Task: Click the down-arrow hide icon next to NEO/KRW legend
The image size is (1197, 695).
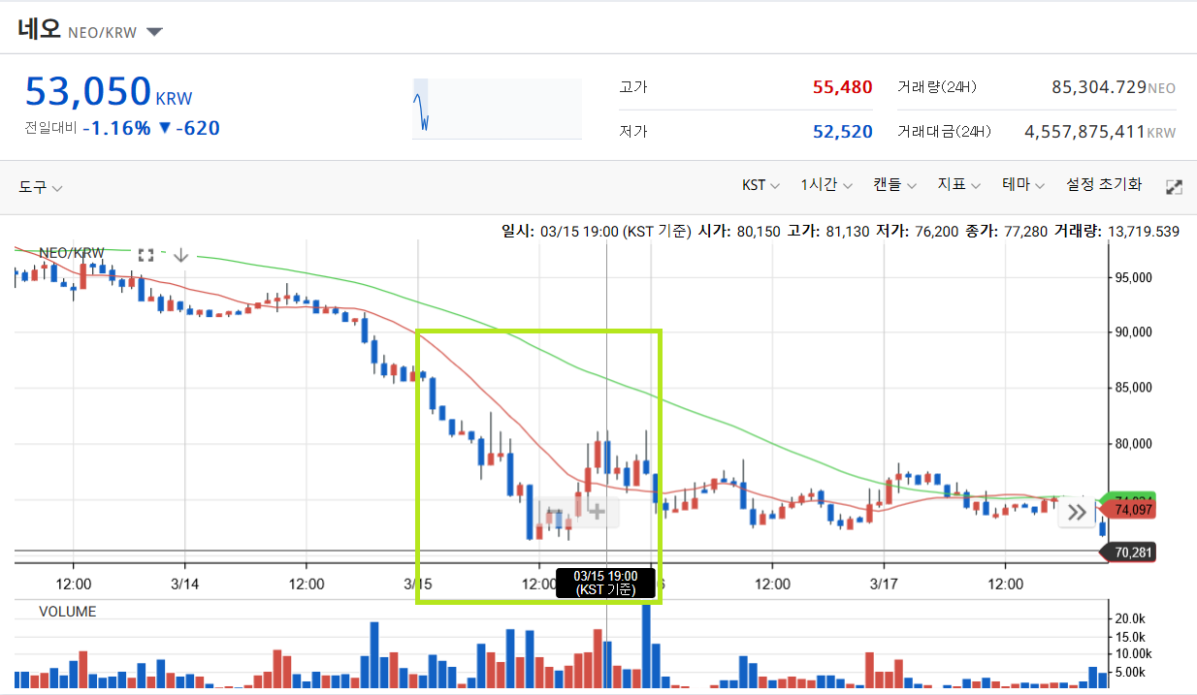Action: coord(180,254)
